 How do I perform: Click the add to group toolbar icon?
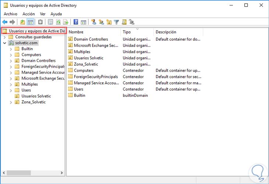(132, 22)
